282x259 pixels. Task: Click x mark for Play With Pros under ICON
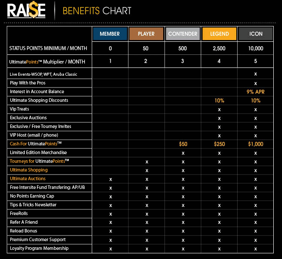(x=255, y=84)
